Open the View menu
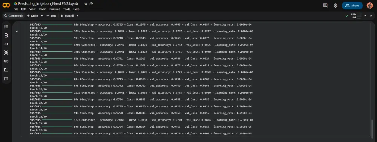Screen dimensions: 377x142 coord(32,9)
